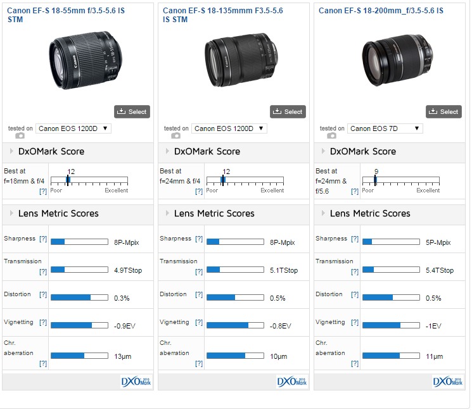Click DxOMark logo below the 18-55mm column
472x412 pixels.
pos(135,382)
